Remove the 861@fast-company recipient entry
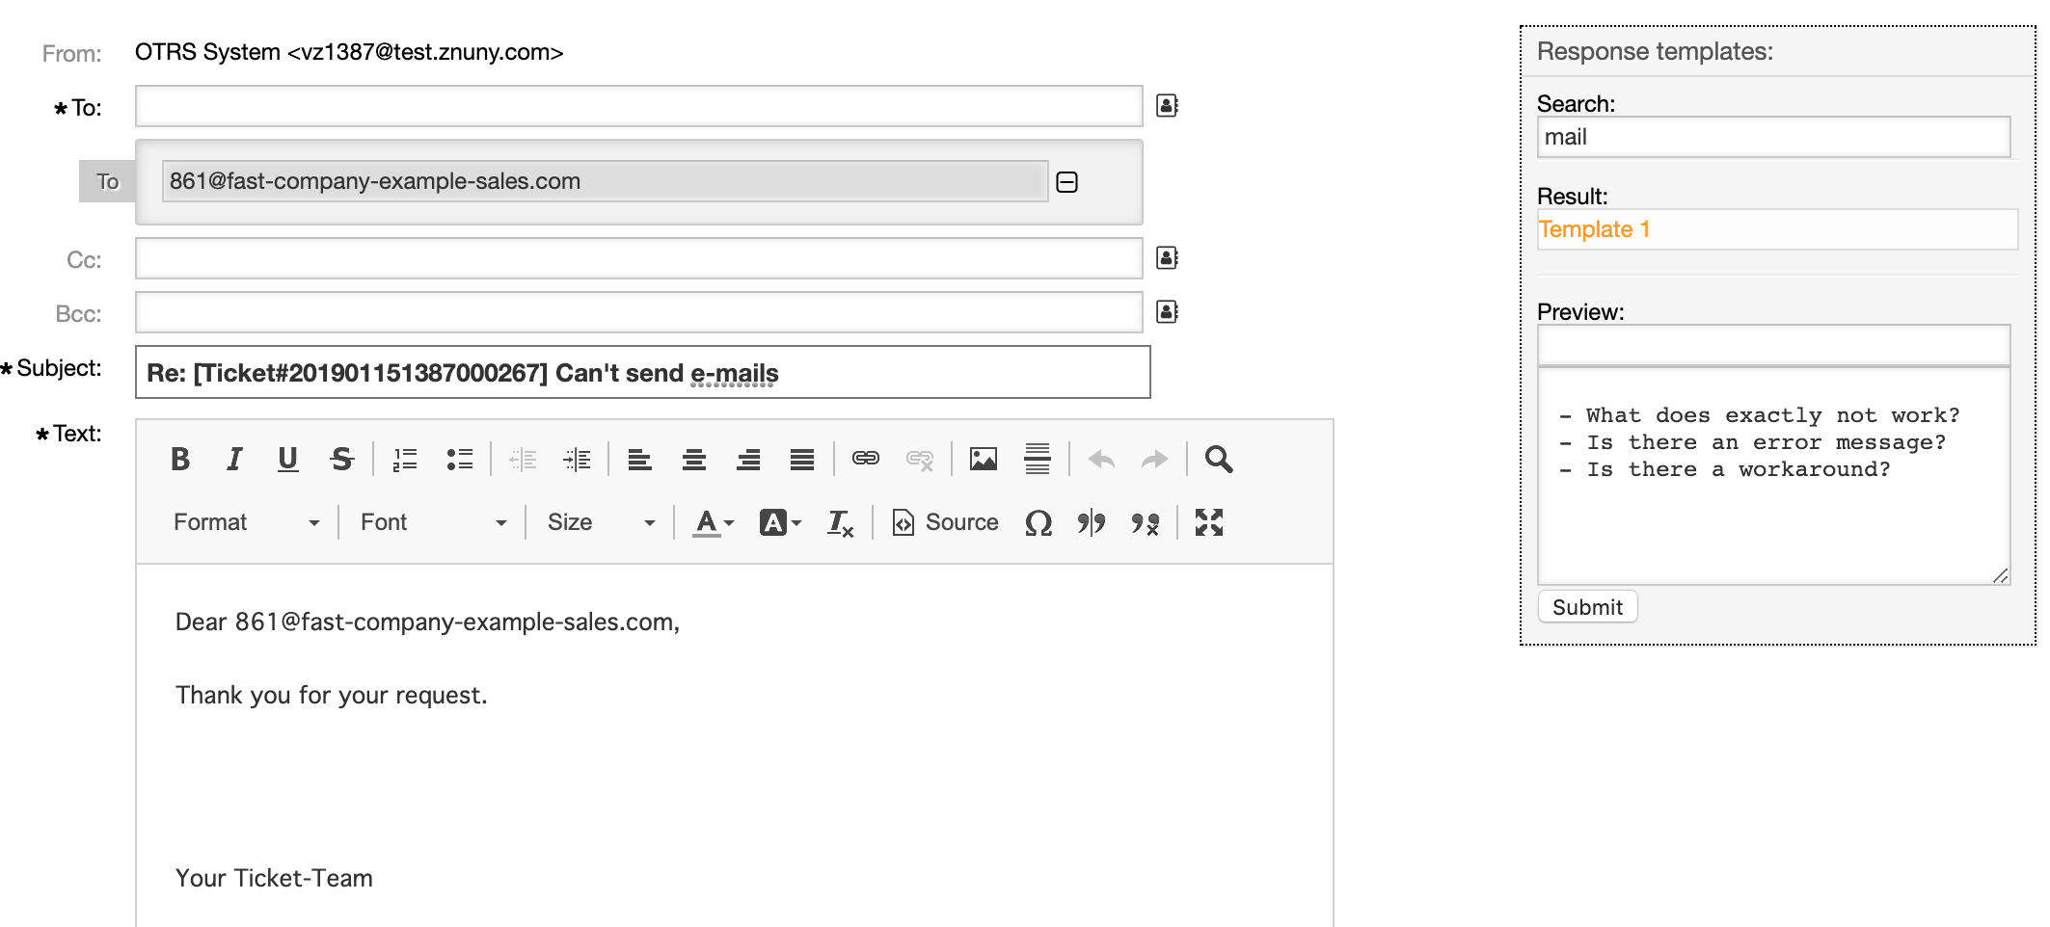The image size is (2050, 927). tap(1066, 182)
